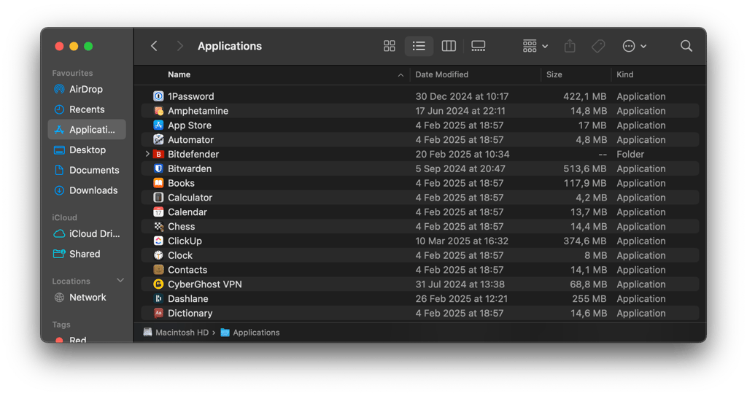Sort by the Size column header
747x396 pixels.
[554, 74]
